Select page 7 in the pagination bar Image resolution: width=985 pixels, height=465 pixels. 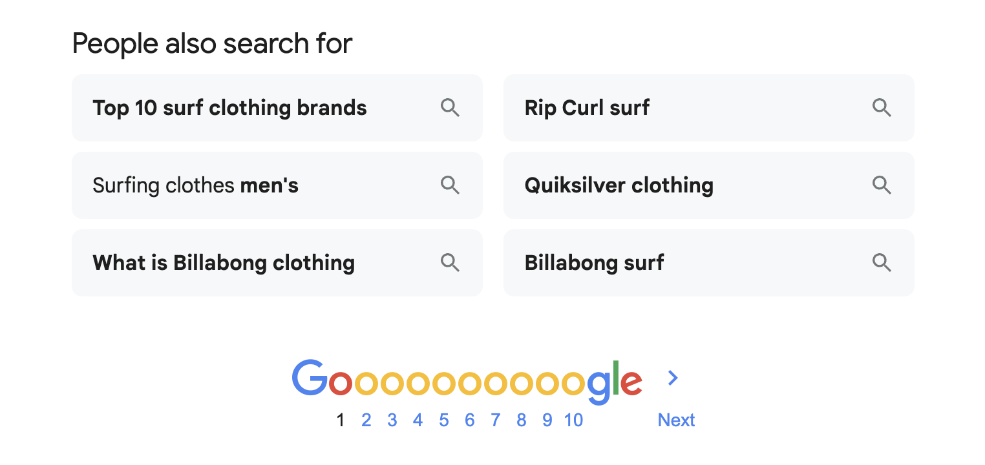point(495,420)
